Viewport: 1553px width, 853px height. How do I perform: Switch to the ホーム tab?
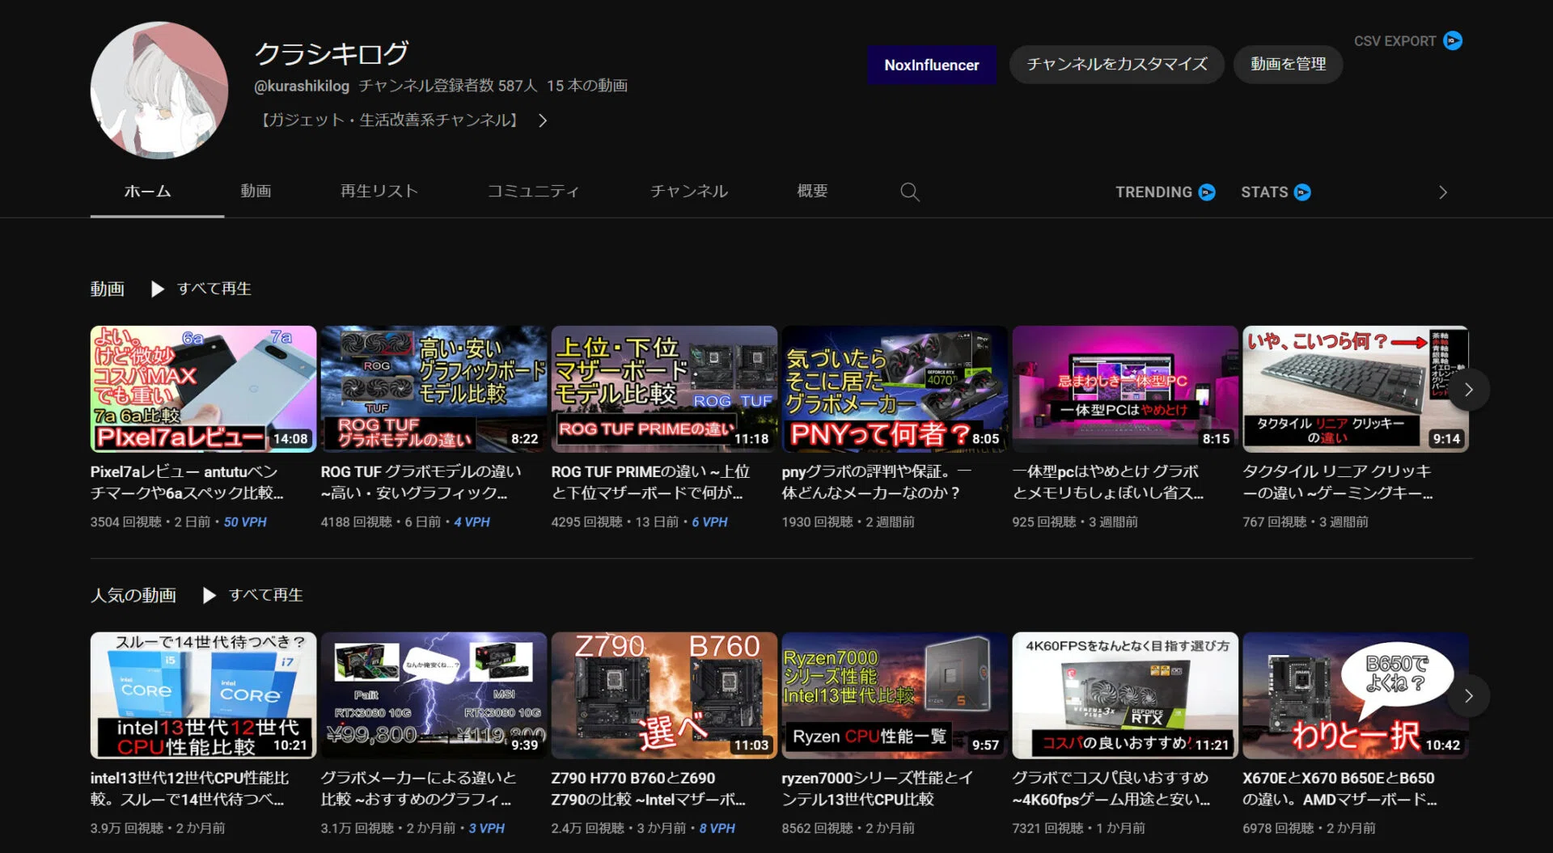pos(147,192)
